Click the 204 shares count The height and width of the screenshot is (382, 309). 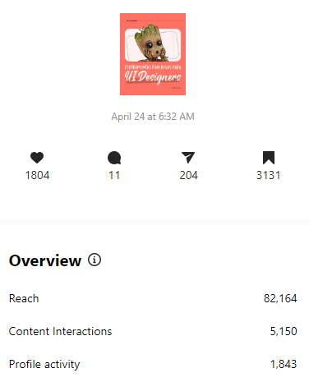(x=188, y=175)
